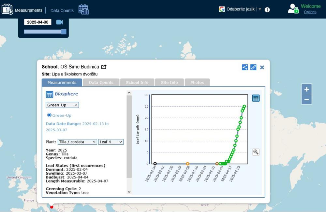326x212 pixels.
Task: Click the Biosphere table icon
Action: 49,94
